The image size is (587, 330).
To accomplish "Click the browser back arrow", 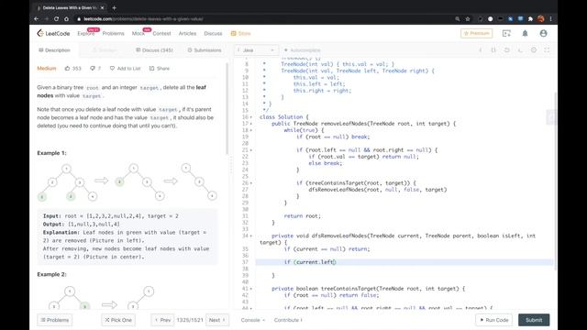I will point(37,18).
